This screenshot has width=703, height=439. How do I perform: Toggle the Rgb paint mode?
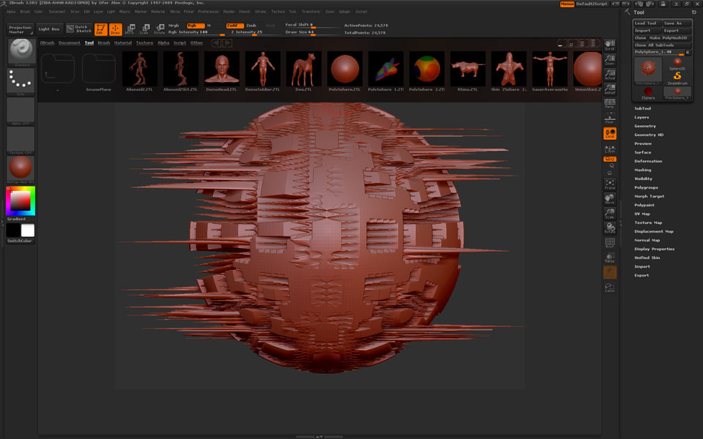[x=196, y=26]
